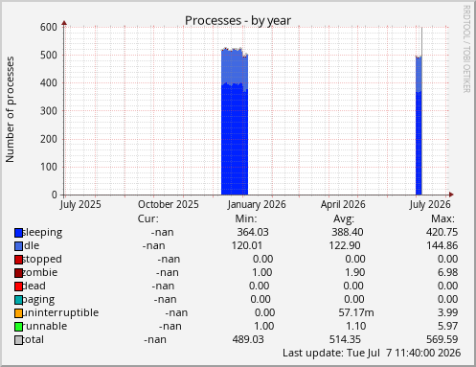This screenshot has width=476, height=367.
Task: Click the total legend color swatch
Action: click(x=18, y=340)
